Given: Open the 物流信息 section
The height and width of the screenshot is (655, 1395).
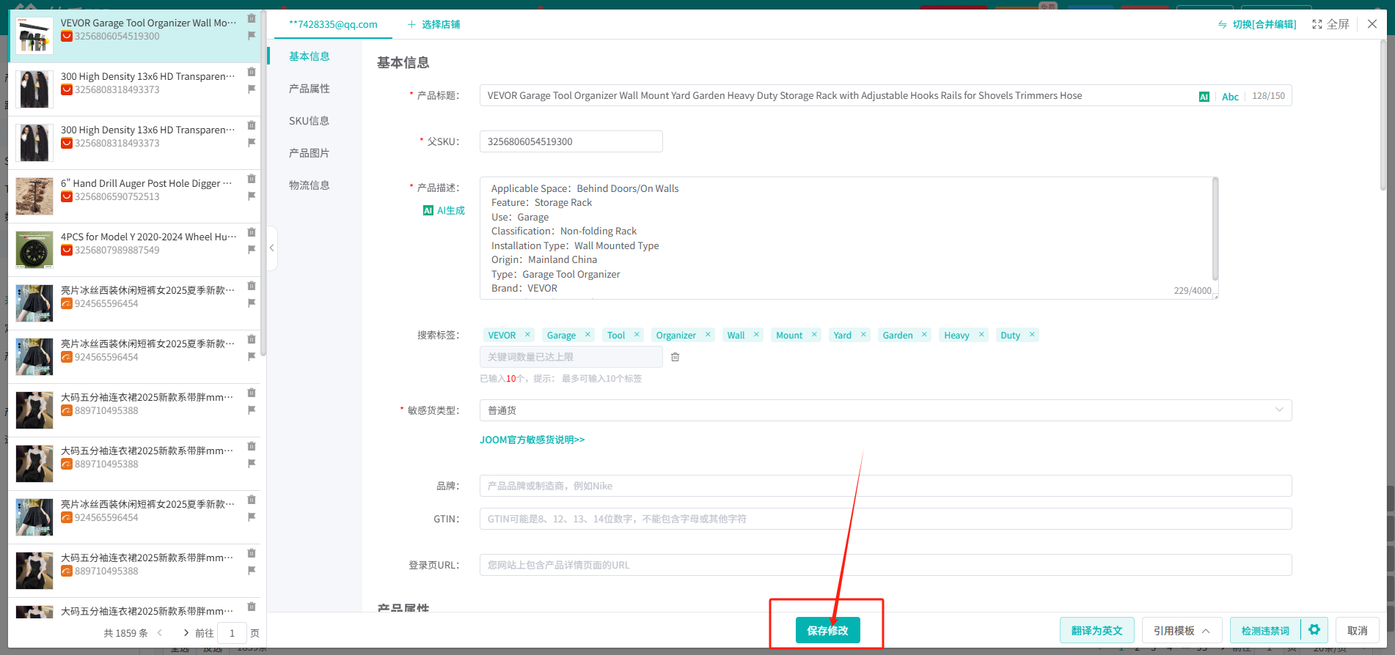Looking at the screenshot, I should [x=310, y=185].
